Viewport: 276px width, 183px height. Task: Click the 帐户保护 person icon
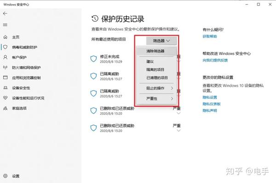(6, 57)
